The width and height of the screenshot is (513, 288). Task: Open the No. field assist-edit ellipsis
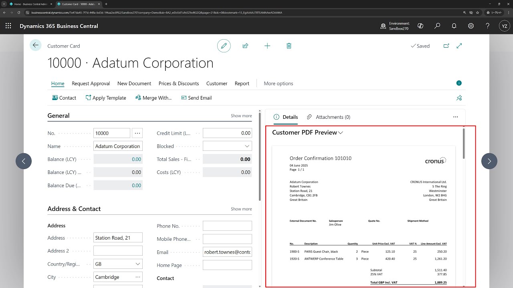click(137, 133)
